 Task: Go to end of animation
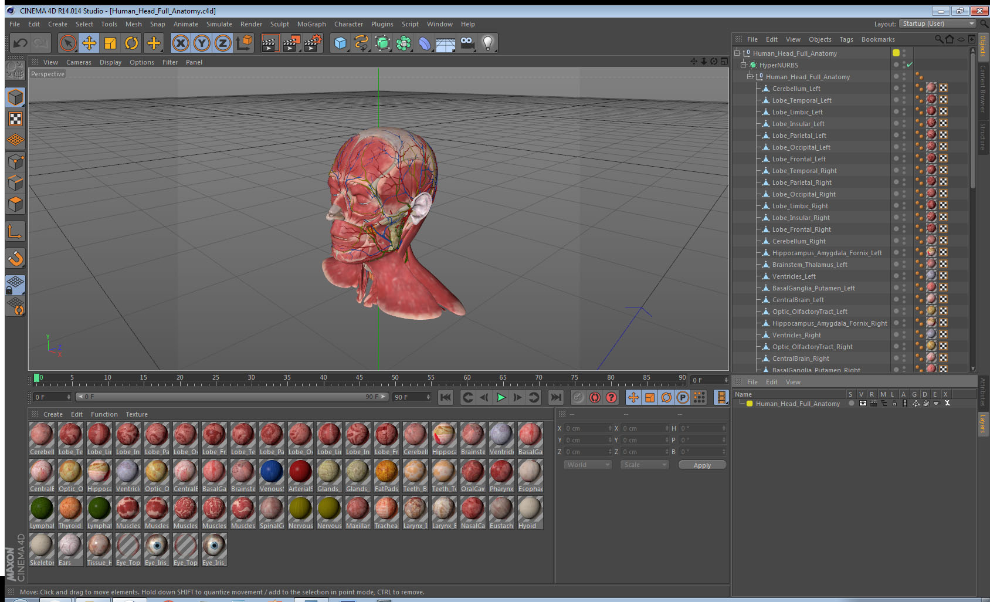tap(556, 397)
